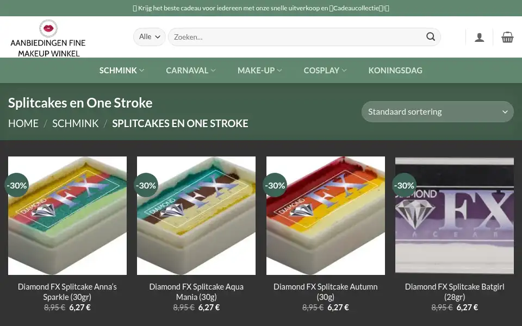Open the user account icon

pos(480,37)
